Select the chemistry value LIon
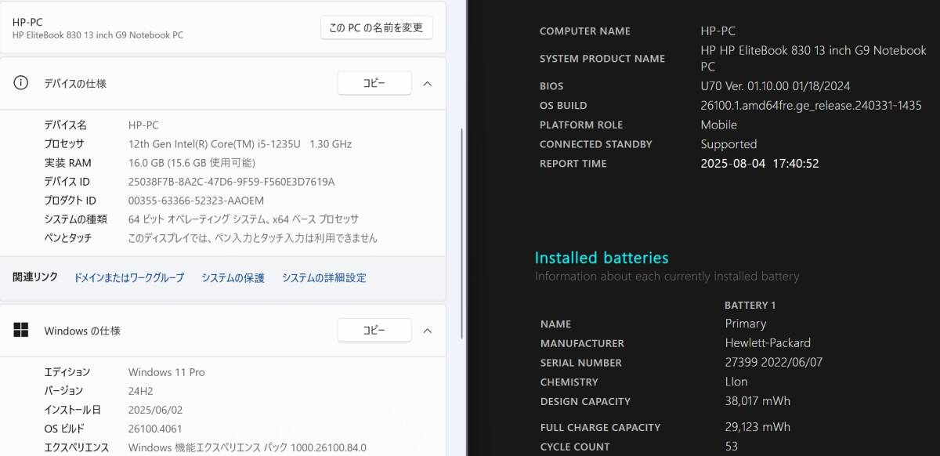This screenshot has width=940, height=456. pos(736,382)
